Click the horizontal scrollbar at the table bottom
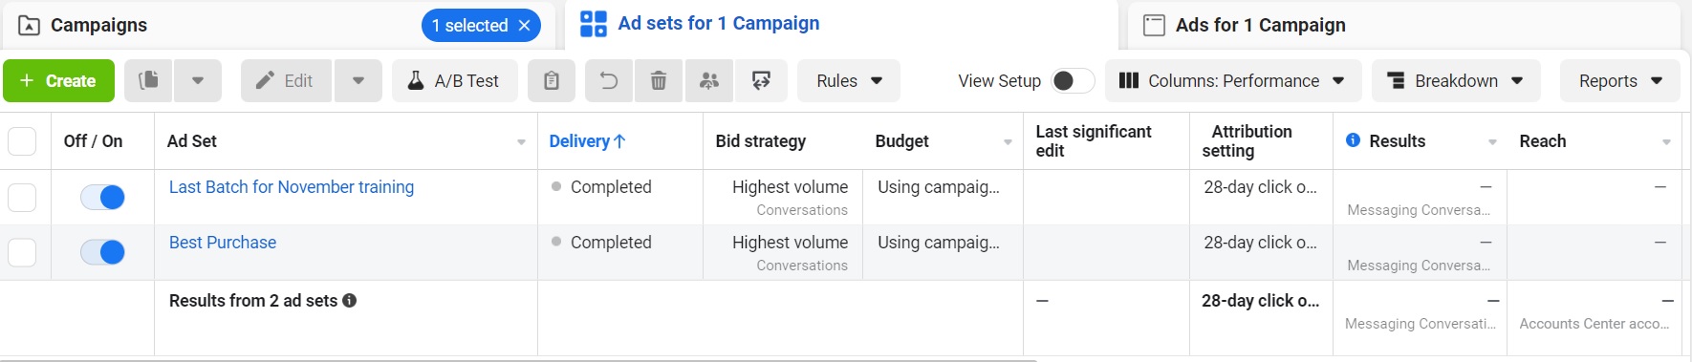The width and height of the screenshot is (1692, 362). (x=518, y=360)
